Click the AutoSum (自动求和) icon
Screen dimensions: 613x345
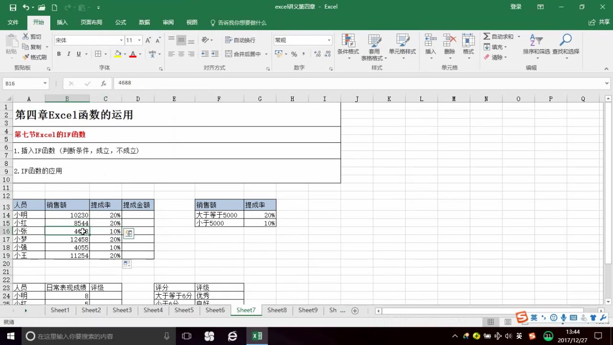[498, 36]
